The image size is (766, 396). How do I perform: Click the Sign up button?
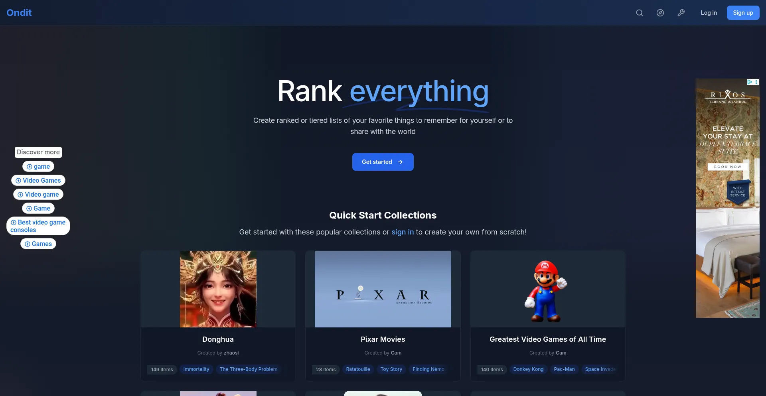pos(743,13)
